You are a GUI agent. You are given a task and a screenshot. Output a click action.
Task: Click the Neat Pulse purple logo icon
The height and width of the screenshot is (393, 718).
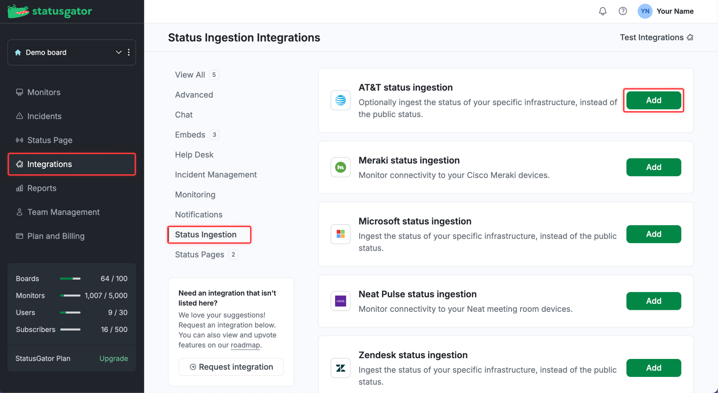point(340,301)
